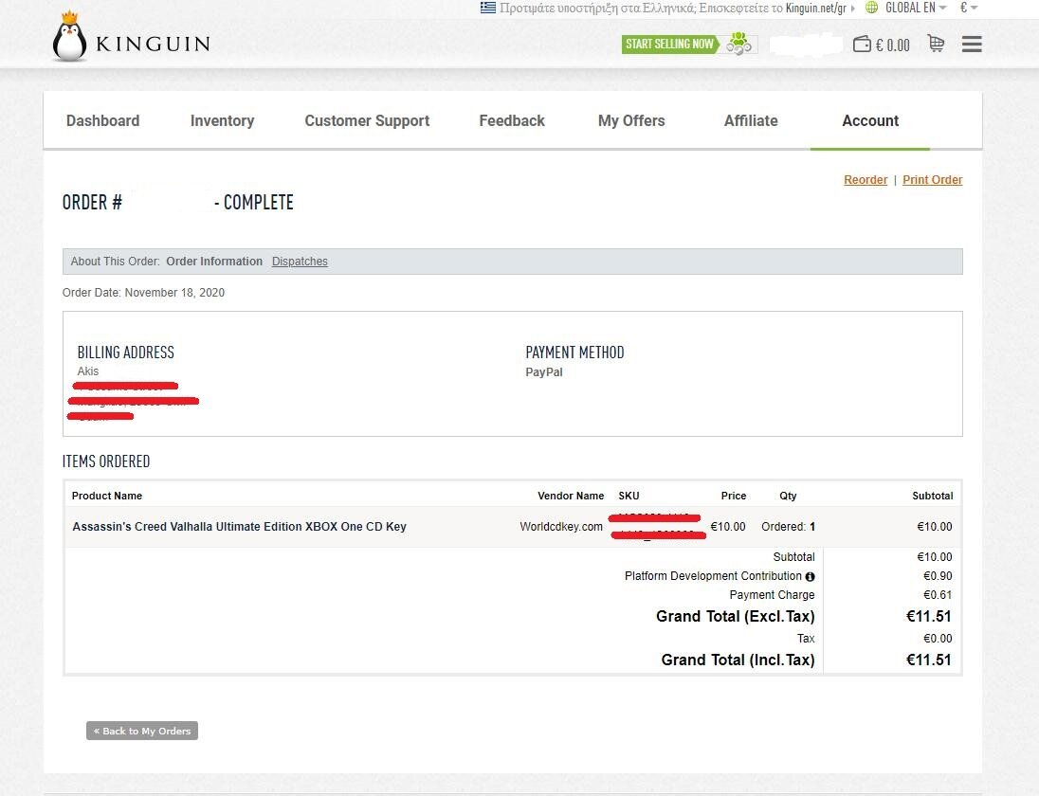Click the Platform Development Contribution €0.90 value
The image size is (1039, 796).
coord(938,576)
